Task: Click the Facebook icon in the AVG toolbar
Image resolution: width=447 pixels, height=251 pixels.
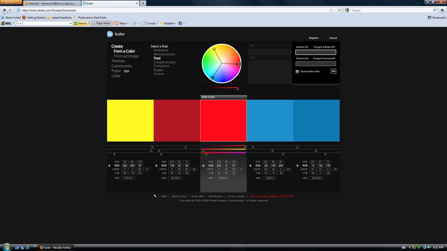Action: pyautogui.click(x=180, y=23)
